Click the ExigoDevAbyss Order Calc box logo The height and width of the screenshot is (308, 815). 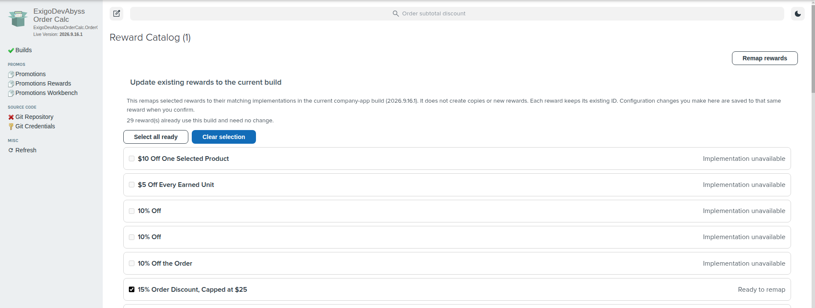pos(18,19)
